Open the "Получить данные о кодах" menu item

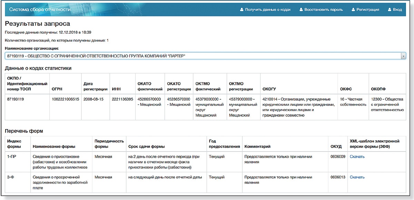pyautogui.click(x=268, y=10)
